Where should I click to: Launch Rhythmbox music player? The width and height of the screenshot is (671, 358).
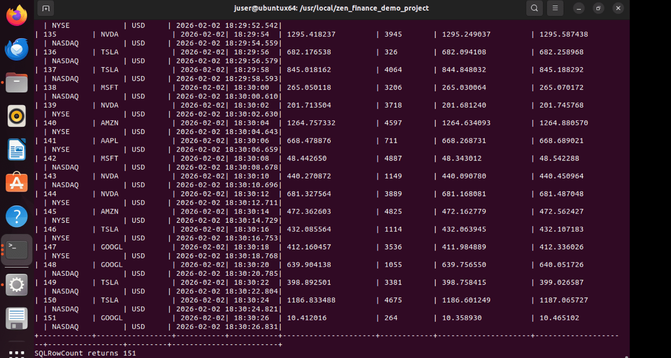(17, 116)
